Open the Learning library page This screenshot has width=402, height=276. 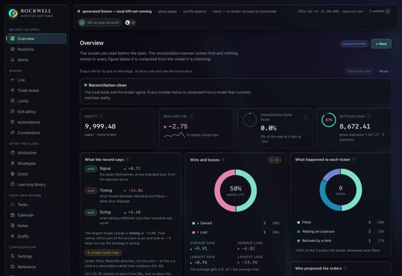pos(37,184)
